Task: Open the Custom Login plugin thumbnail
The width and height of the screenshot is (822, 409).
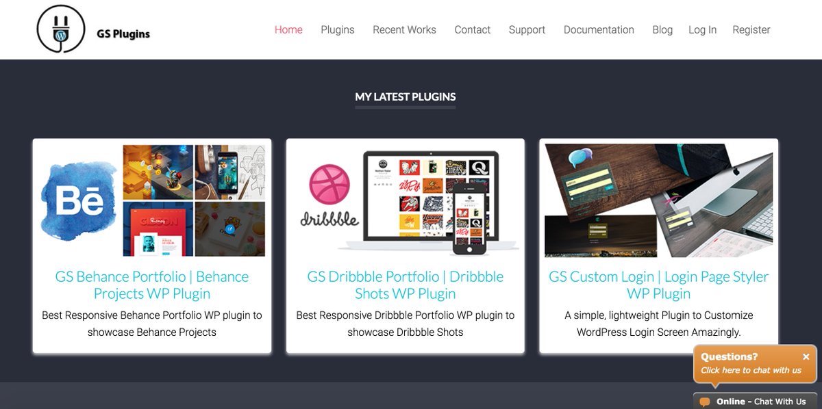Action: 659,200
